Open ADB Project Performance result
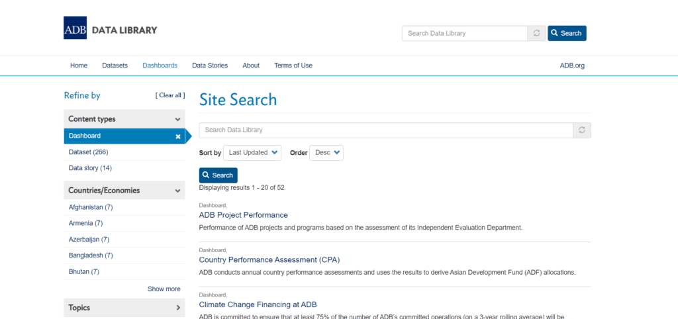Screen dimensions: 678x319 pos(244,215)
